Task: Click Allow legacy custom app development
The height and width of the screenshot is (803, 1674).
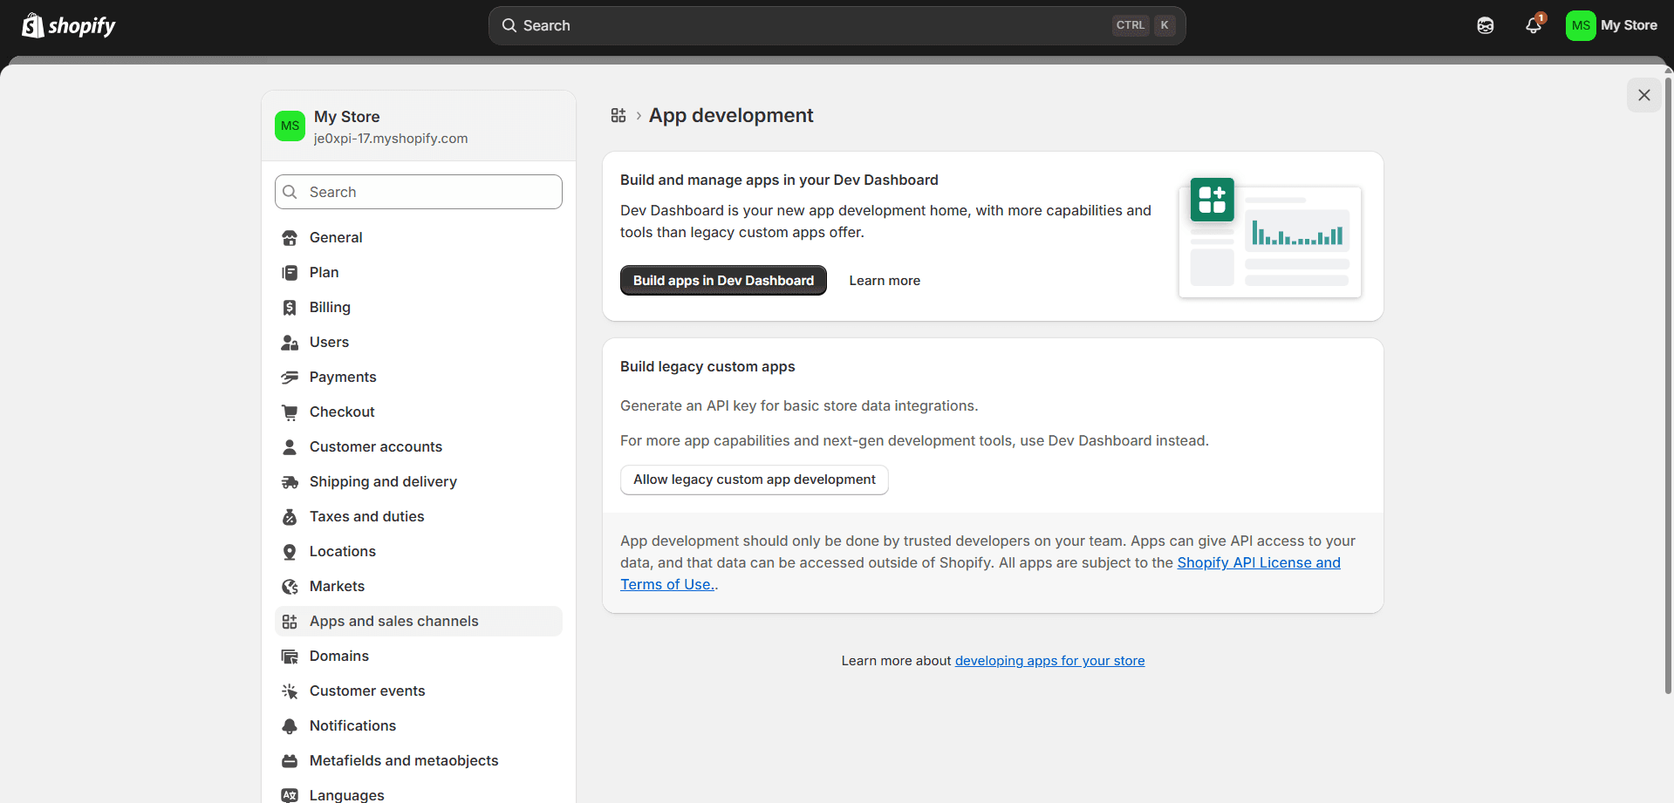Action: [754, 480]
